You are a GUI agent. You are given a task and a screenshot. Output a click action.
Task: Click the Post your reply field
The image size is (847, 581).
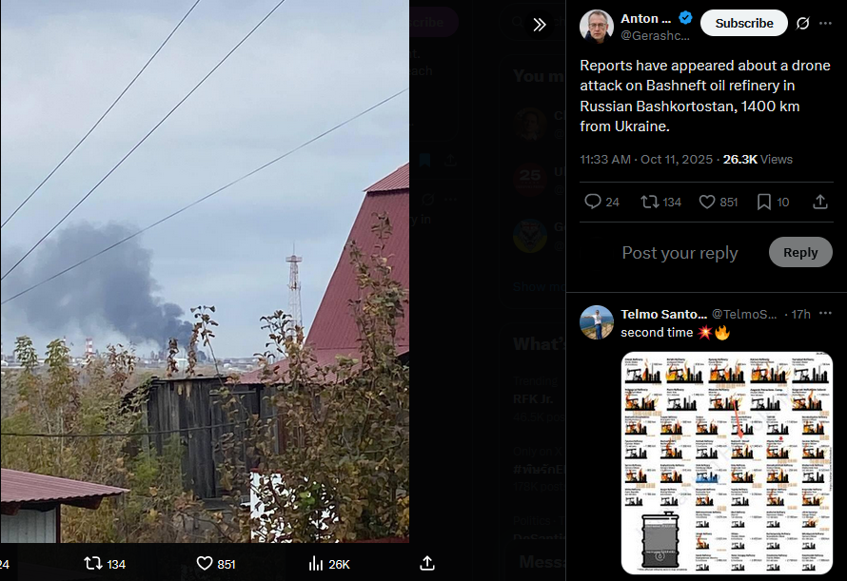680,253
